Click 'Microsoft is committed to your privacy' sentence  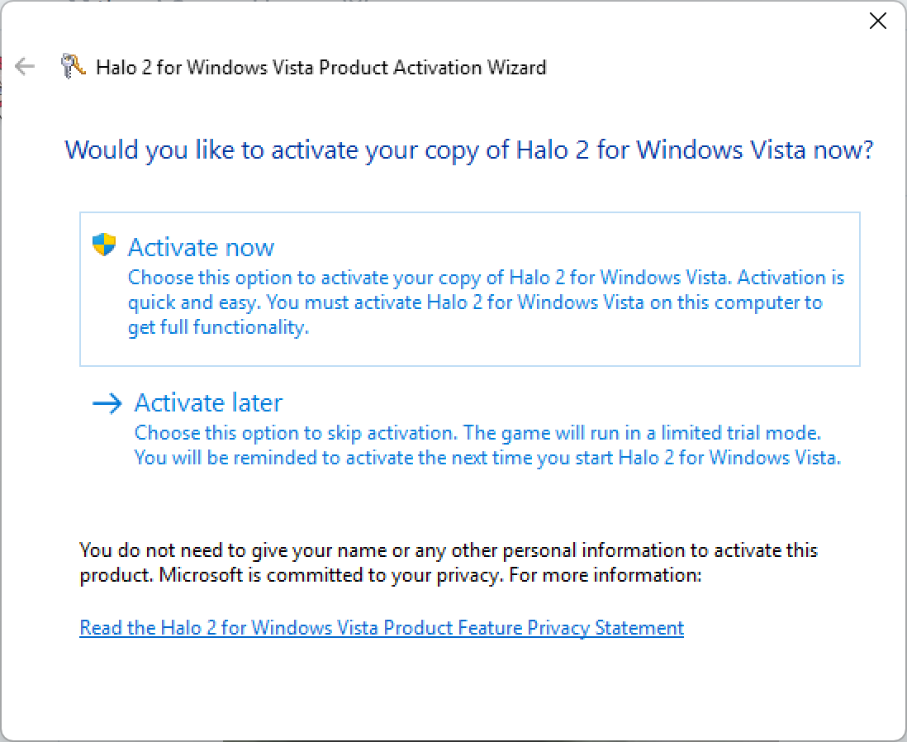tap(331, 575)
